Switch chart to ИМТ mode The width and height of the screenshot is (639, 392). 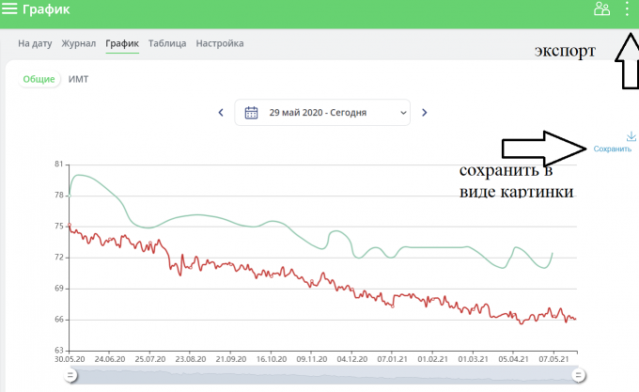79,80
